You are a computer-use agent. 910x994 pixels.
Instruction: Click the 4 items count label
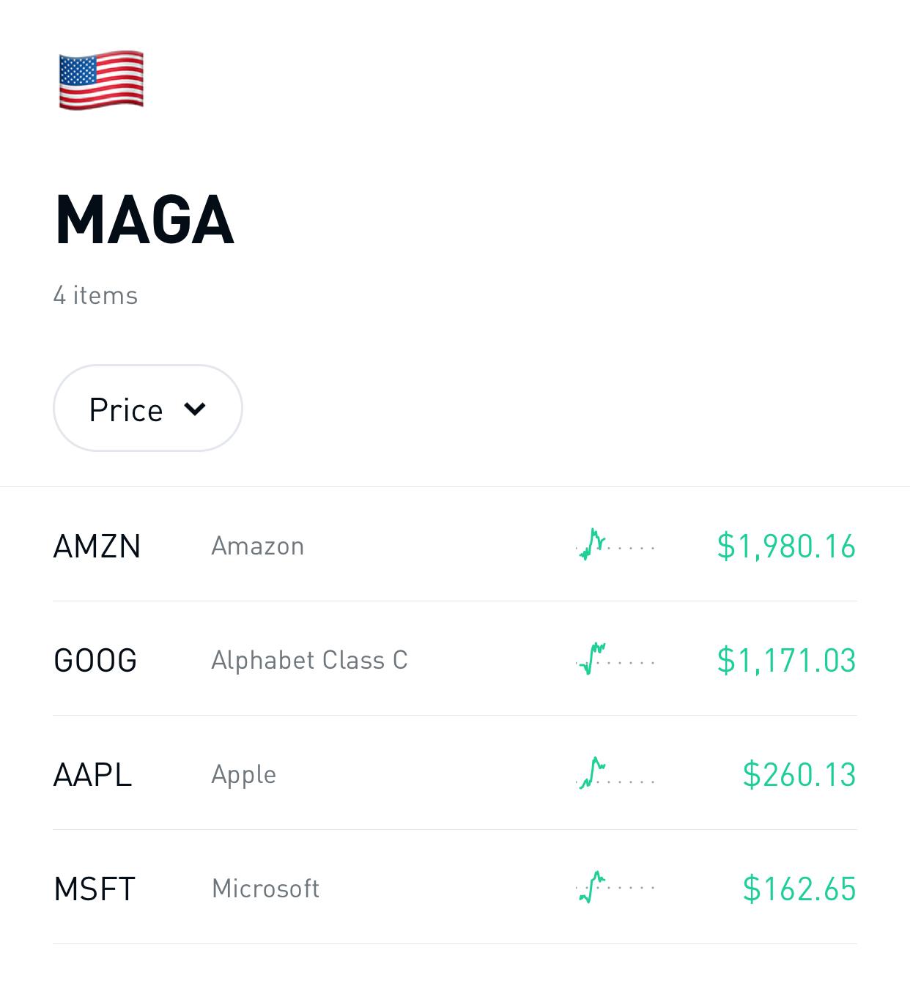(95, 296)
